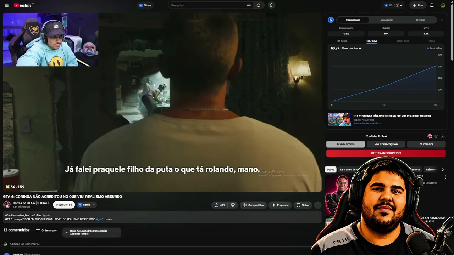Switch to the Visão Geral tab
The height and width of the screenshot is (255, 454).
(x=386, y=20)
